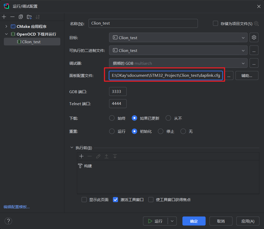
Task: Open the 目标 target dropdown
Action: pos(178,37)
